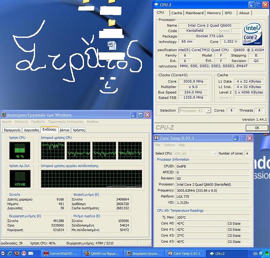
Task: Open the About tab in CPU-Z
Action: (x=244, y=13)
